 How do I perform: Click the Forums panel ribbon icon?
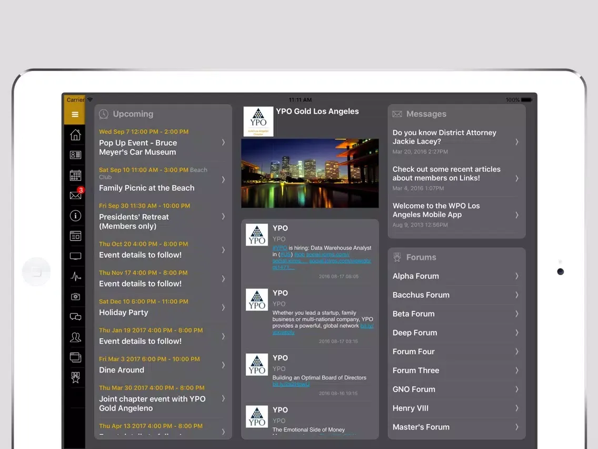(x=397, y=257)
